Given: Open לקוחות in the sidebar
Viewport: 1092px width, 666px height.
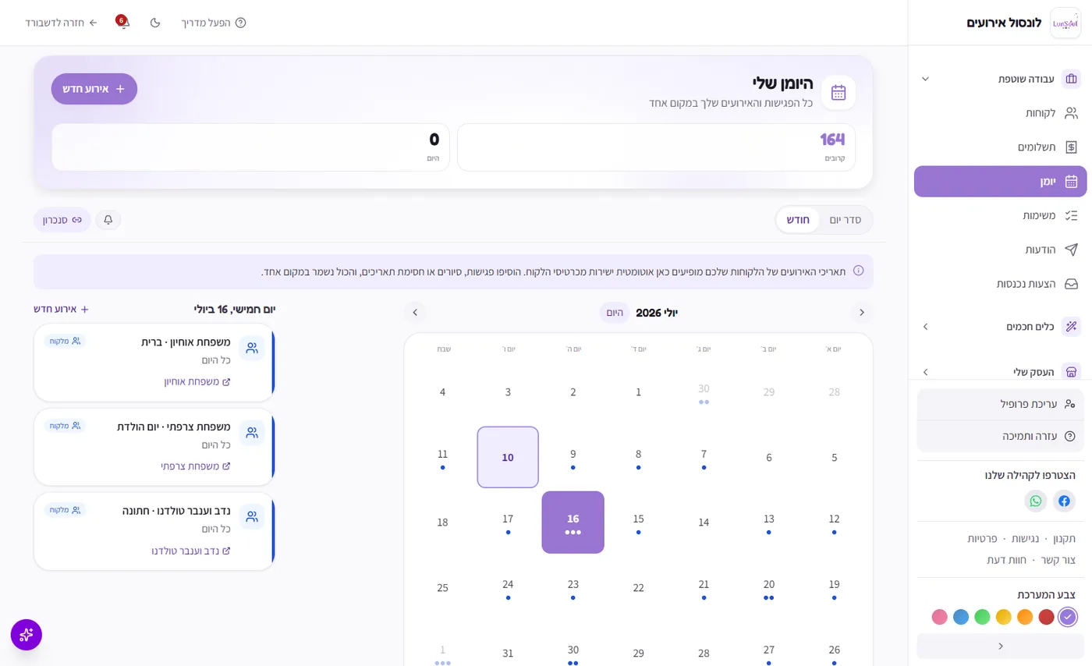Looking at the screenshot, I should click(1001, 113).
